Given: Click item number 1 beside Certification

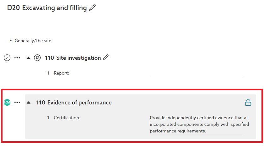Looking at the screenshot, I should [49, 118].
